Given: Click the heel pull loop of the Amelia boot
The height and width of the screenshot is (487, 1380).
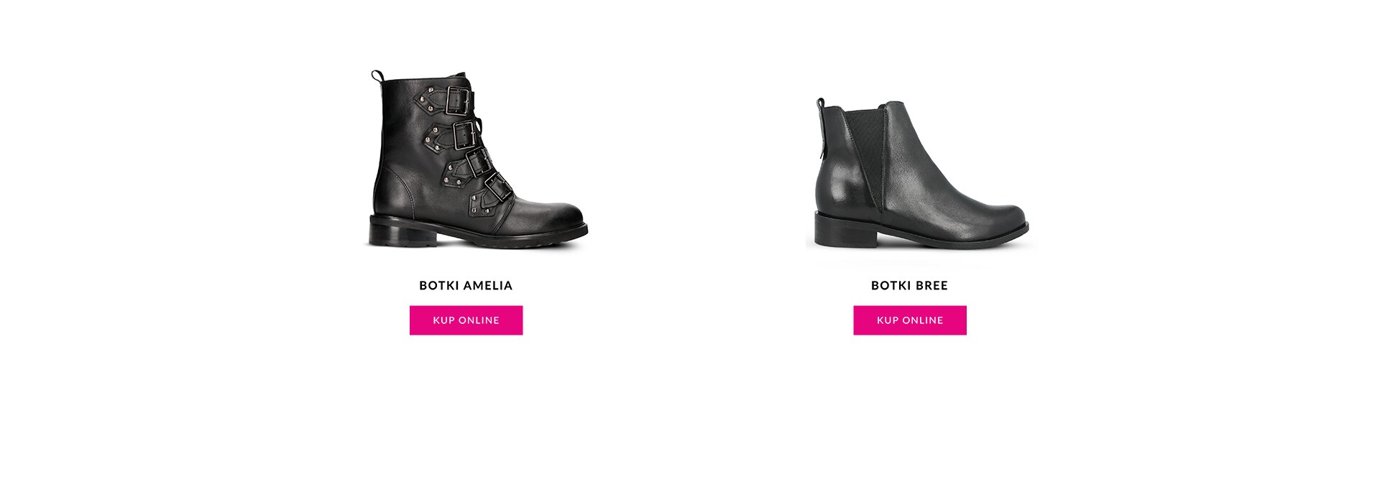Looking at the screenshot, I should [x=377, y=76].
